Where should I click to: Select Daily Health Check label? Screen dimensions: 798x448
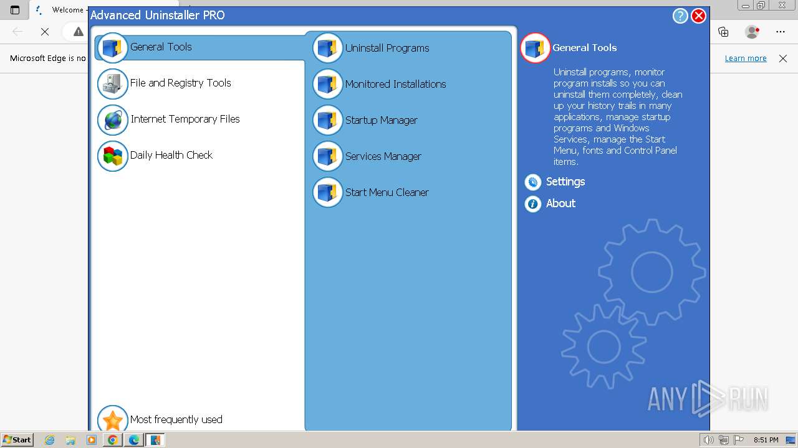tap(171, 155)
